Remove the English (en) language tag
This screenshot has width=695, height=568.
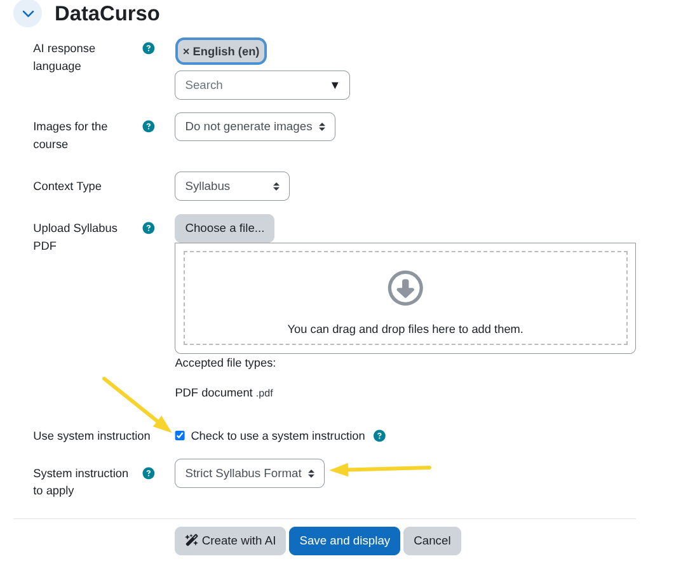[186, 51]
